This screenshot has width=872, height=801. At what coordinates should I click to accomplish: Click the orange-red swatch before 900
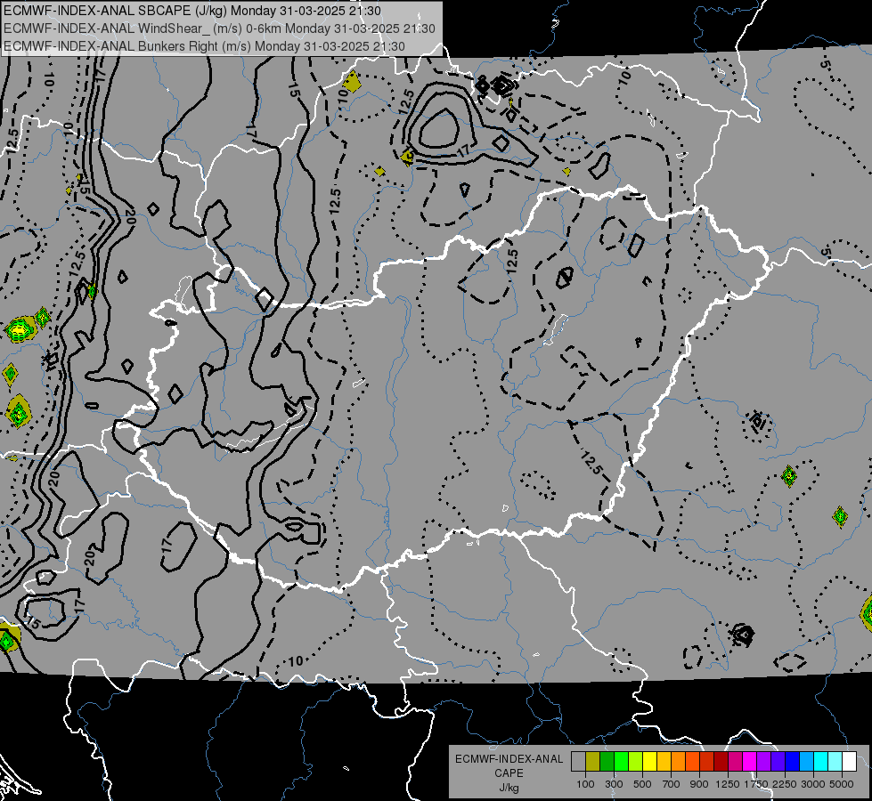pos(692,761)
